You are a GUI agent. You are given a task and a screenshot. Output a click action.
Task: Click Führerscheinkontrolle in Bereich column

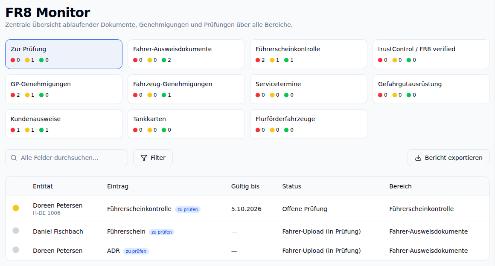[422, 209]
